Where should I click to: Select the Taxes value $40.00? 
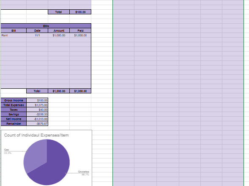pos(37,109)
